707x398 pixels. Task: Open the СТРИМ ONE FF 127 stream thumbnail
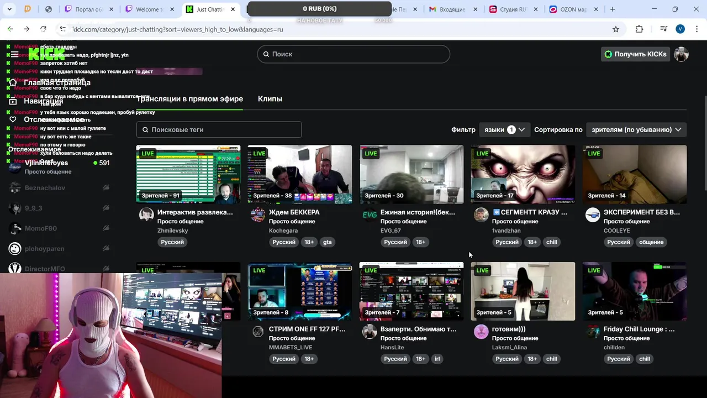coord(300,291)
